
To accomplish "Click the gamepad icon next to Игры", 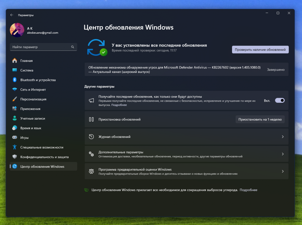I will tap(15, 137).
